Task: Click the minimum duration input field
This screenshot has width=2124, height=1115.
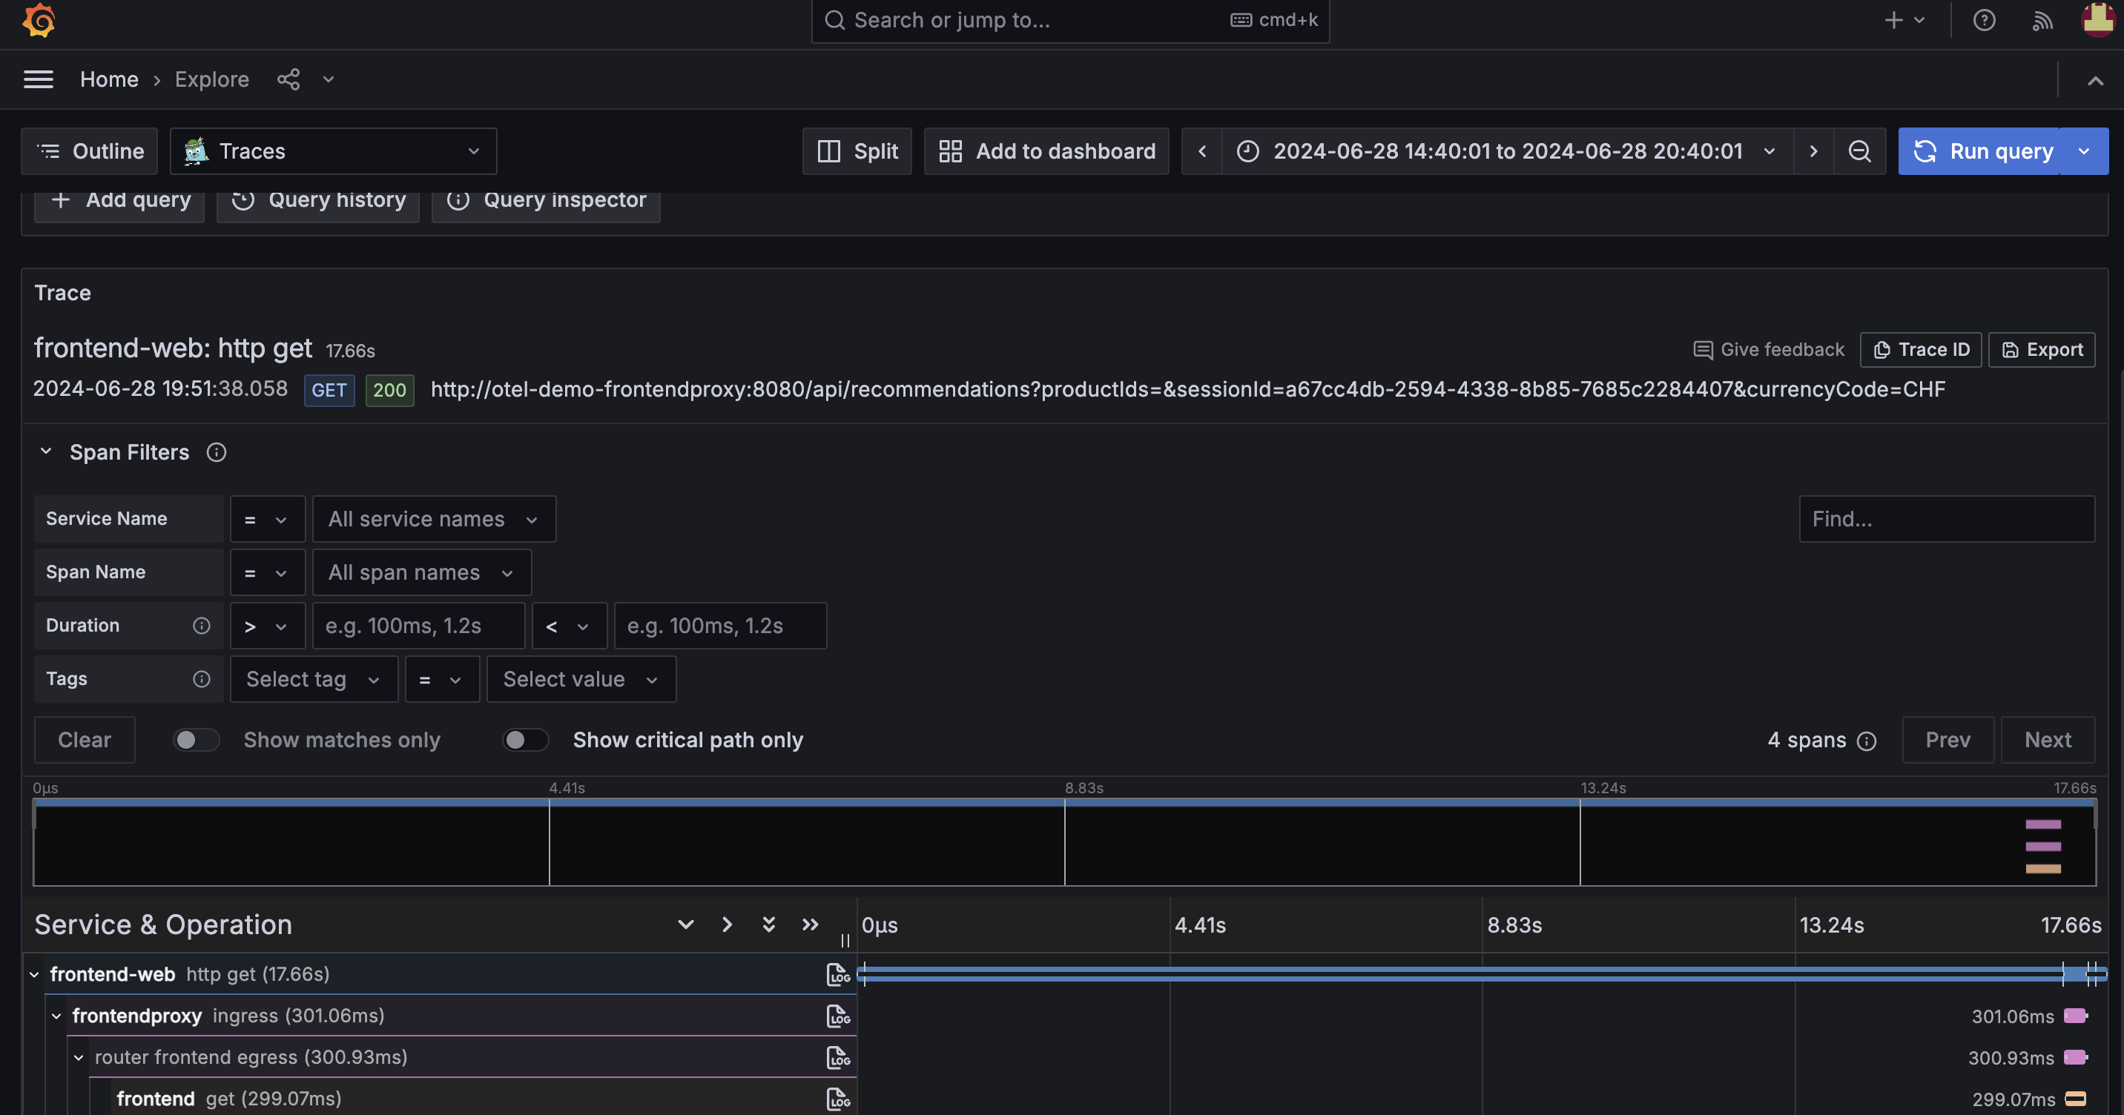Action: click(x=418, y=626)
